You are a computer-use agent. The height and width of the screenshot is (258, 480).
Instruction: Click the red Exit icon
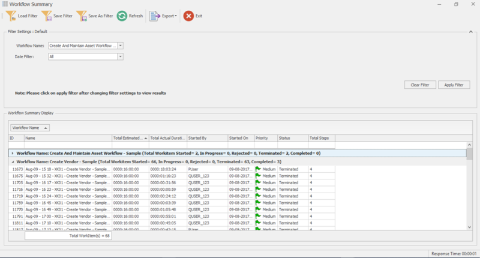point(188,16)
